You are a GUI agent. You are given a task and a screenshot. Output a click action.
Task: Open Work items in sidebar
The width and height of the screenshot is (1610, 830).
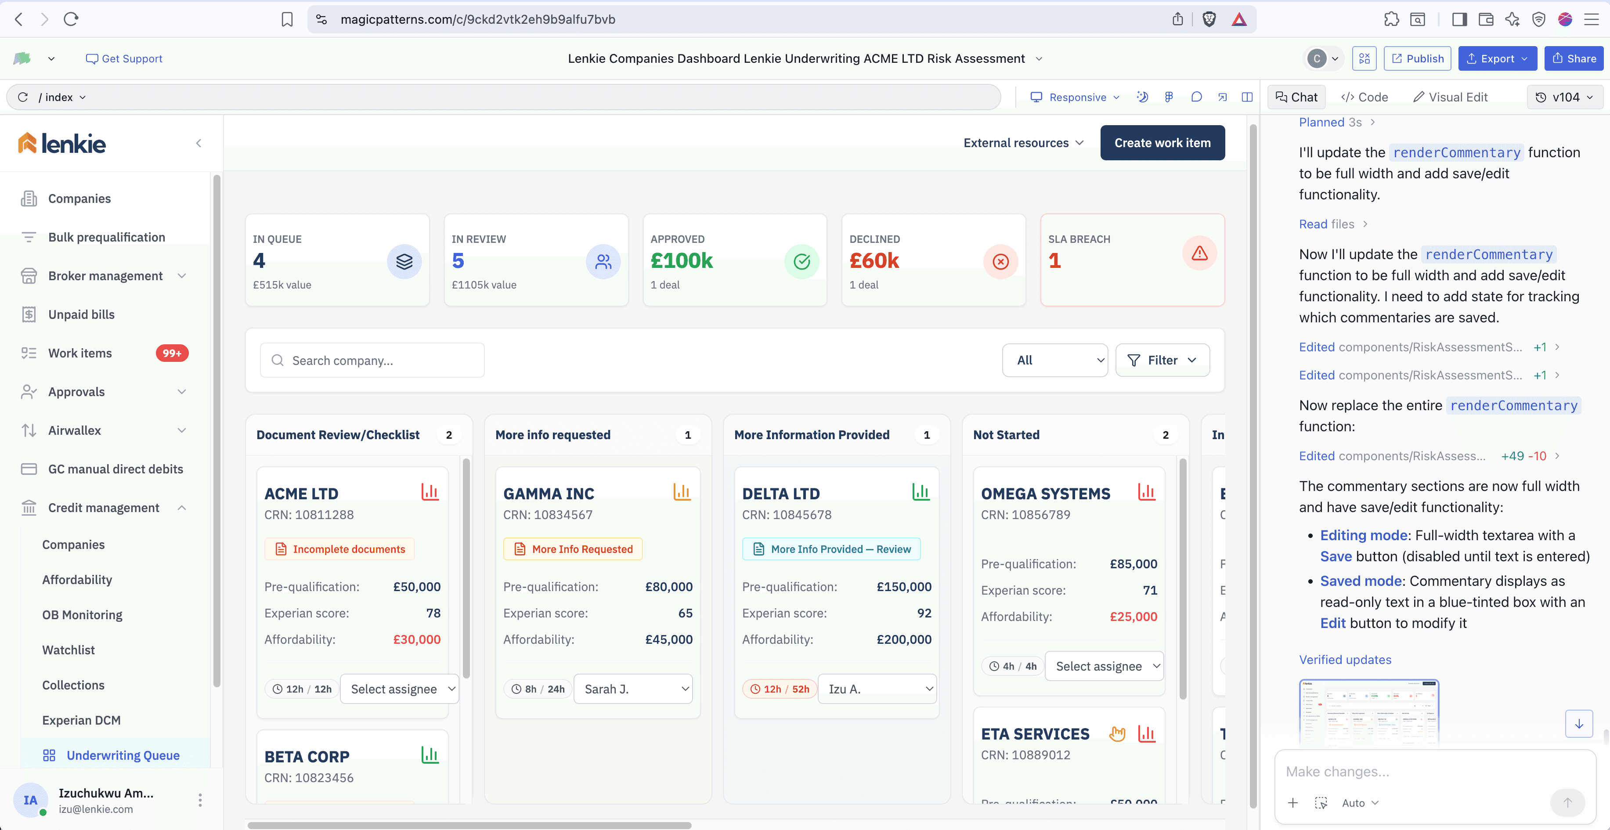pos(80,353)
